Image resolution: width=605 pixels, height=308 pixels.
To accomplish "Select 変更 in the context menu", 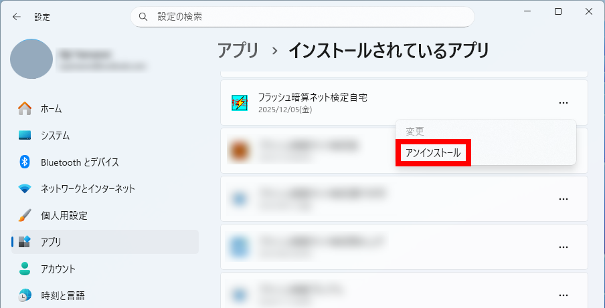I will coord(415,132).
